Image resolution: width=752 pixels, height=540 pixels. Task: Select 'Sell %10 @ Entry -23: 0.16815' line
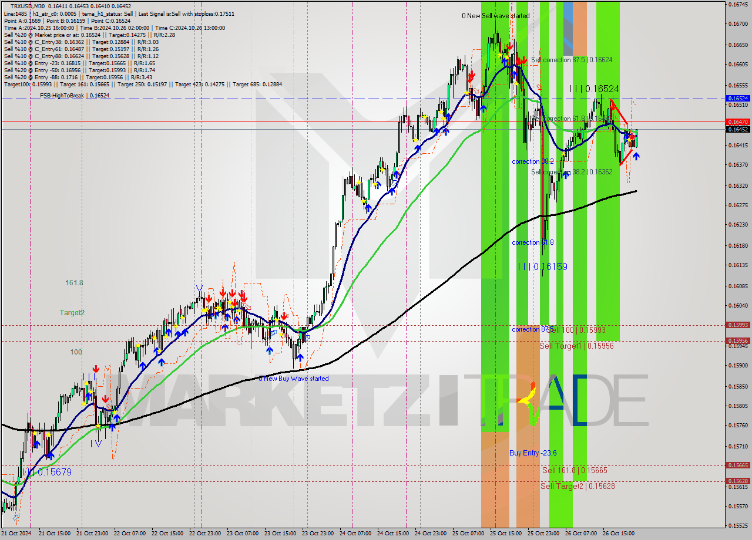point(79,63)
